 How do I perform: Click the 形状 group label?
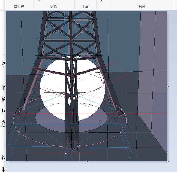pyautogui.click(x=142, y=7)
